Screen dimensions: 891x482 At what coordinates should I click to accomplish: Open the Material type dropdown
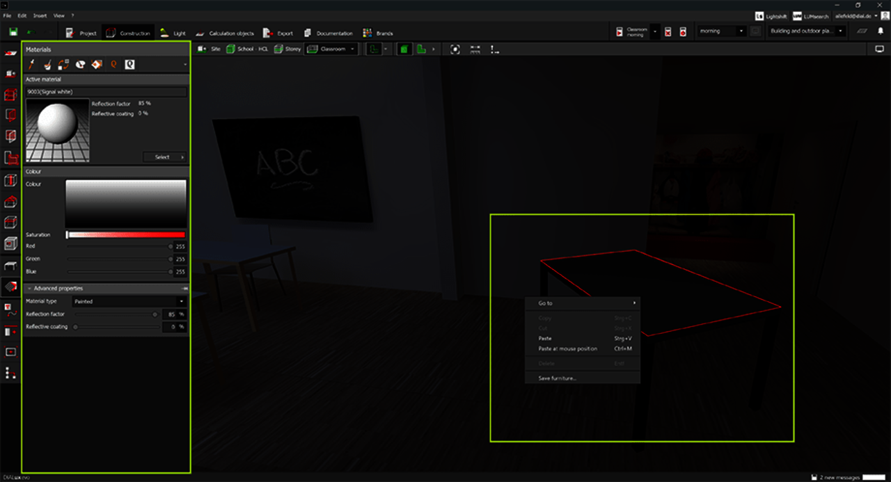point(129,301)
